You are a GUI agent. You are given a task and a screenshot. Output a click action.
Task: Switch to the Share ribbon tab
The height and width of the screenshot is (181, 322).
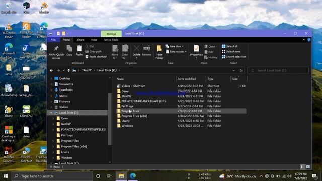point(80,40)
